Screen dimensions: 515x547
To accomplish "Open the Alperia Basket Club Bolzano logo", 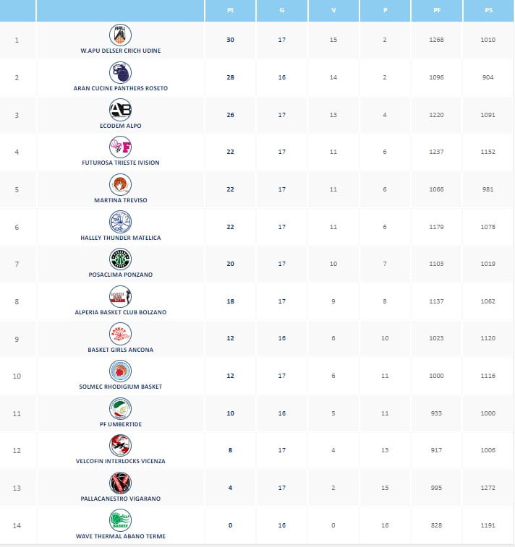I will coord(121,296).
